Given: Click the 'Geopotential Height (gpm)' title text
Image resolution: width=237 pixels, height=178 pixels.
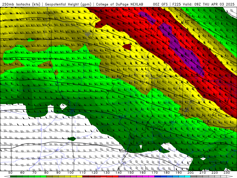Looking at the screenshot, I should click(x=68, y=4).
